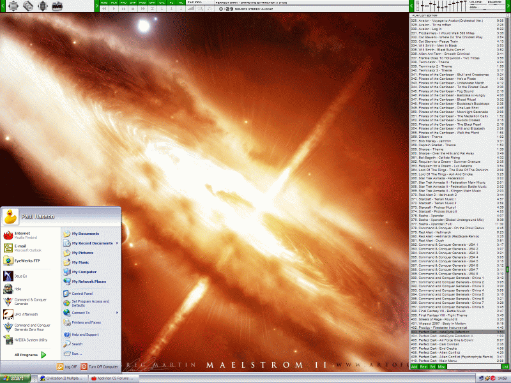This screenshot has width=511, height=383.
Task: Select track 'Will Smith - Men In Black'
Action: (457, 45)
